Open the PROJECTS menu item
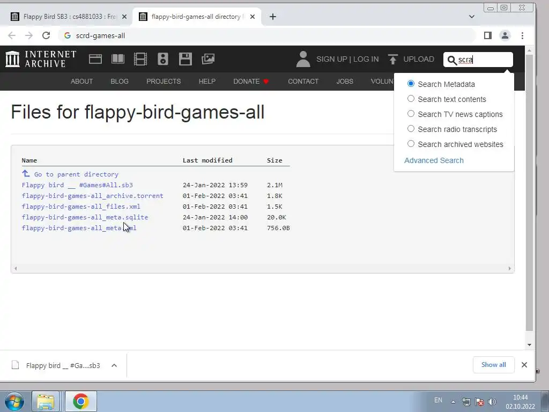Screen dimensions: 549x412 164,82
